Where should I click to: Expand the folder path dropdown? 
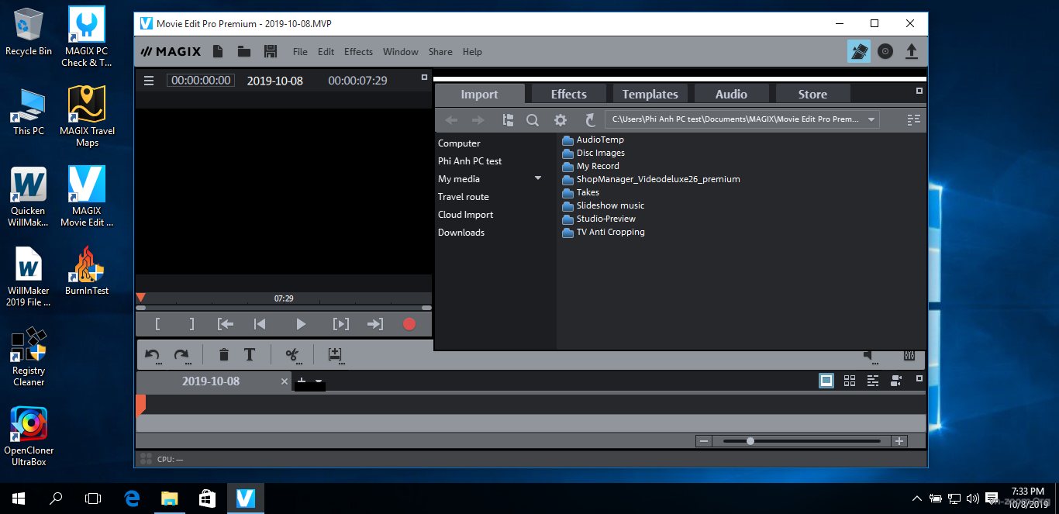(x=871, y=120)
